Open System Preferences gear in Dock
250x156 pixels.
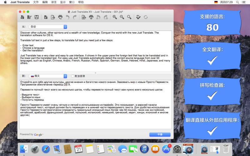point(177,149)
